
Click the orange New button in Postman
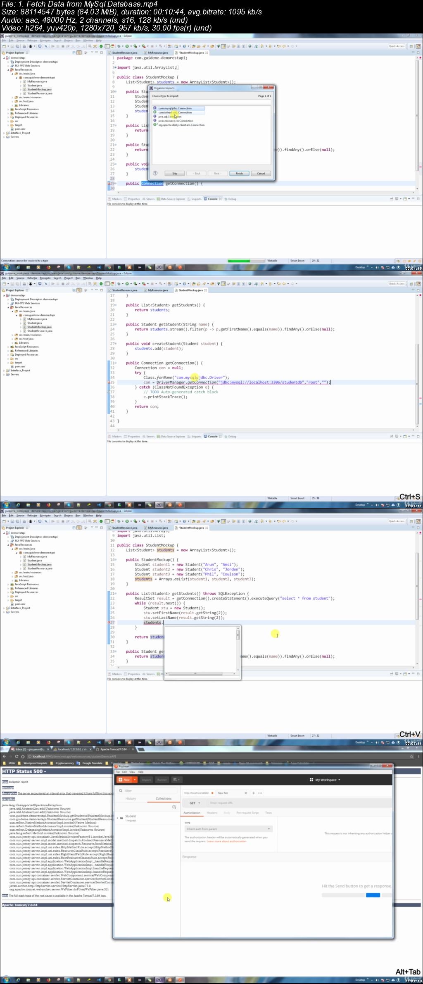[x=125, y=780]
